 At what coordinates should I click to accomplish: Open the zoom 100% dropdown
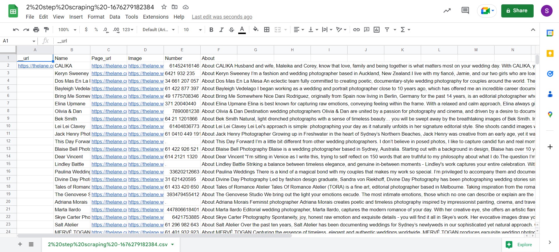[67, 29]
